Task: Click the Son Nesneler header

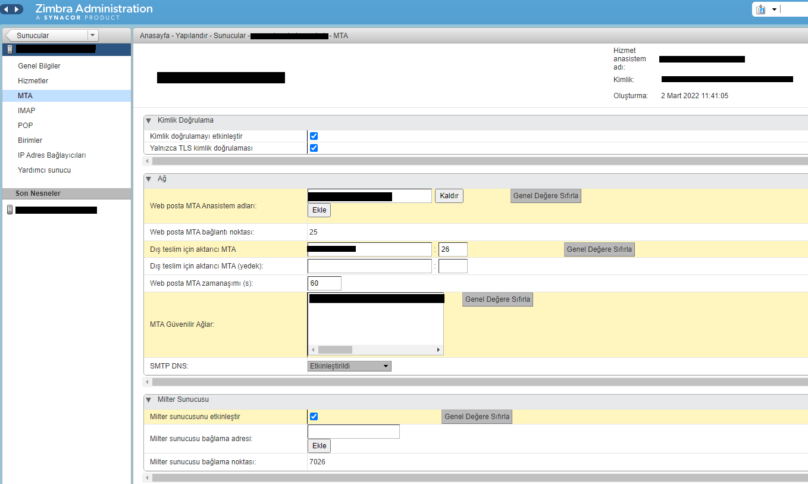Action: click(66, 193)
